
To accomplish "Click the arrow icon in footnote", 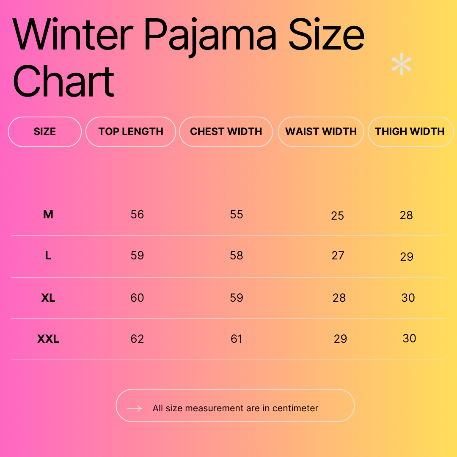I will click(x=135, y=408).
